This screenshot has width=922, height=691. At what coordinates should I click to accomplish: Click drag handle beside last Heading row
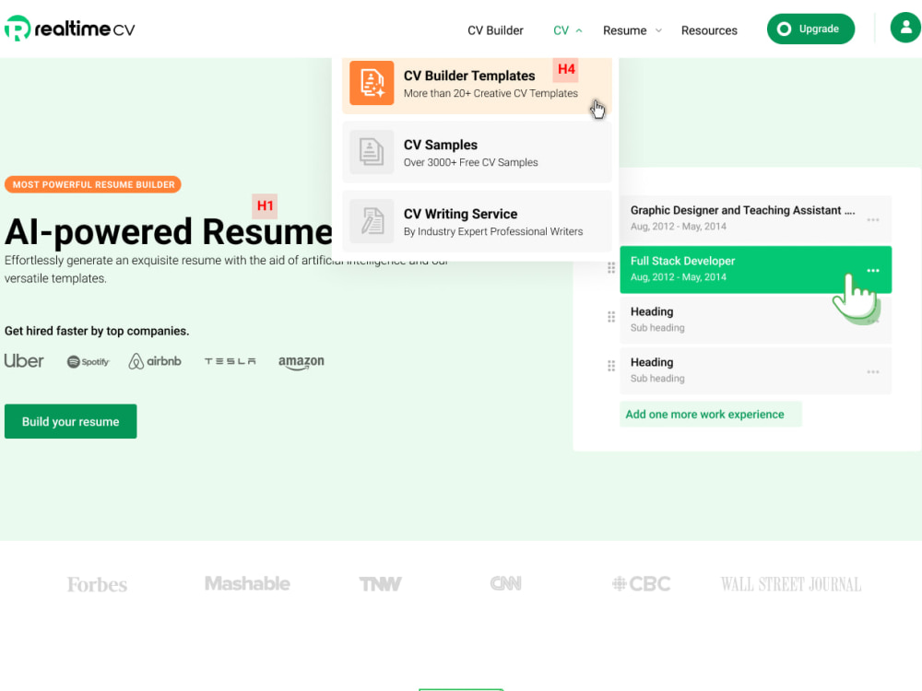point(611,366)
